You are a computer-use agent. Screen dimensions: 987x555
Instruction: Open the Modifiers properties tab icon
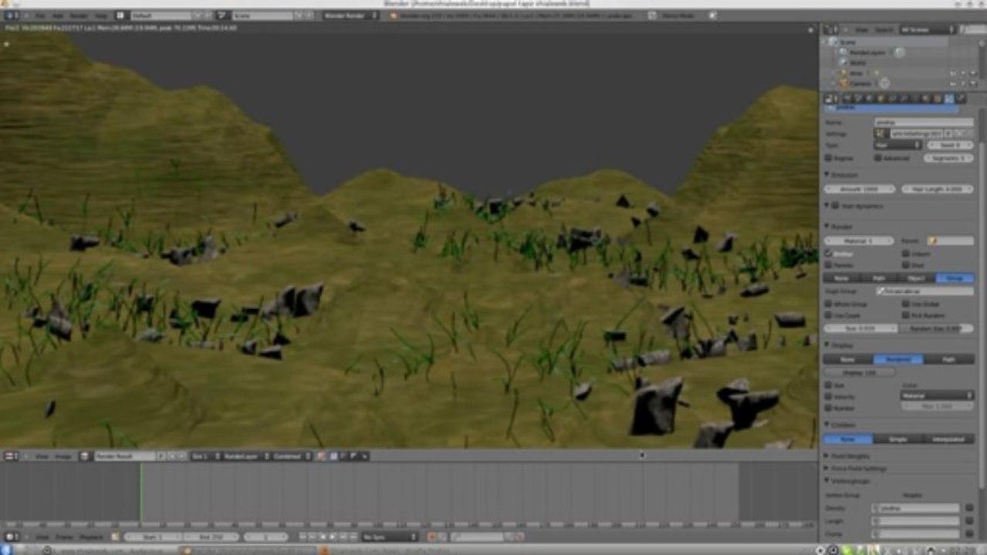pyautogui.click(x=904, y=99)
